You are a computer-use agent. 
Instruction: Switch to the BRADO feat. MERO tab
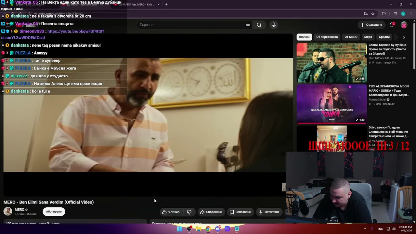click(x=136, y=5)
